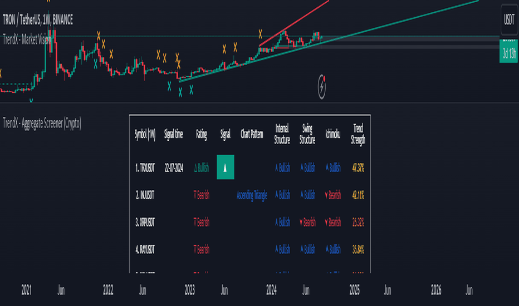
Task: Select the TrendX - Aggregate Screener (Crypto) legend
Action: pyautogui.click(x=42, y=123)
